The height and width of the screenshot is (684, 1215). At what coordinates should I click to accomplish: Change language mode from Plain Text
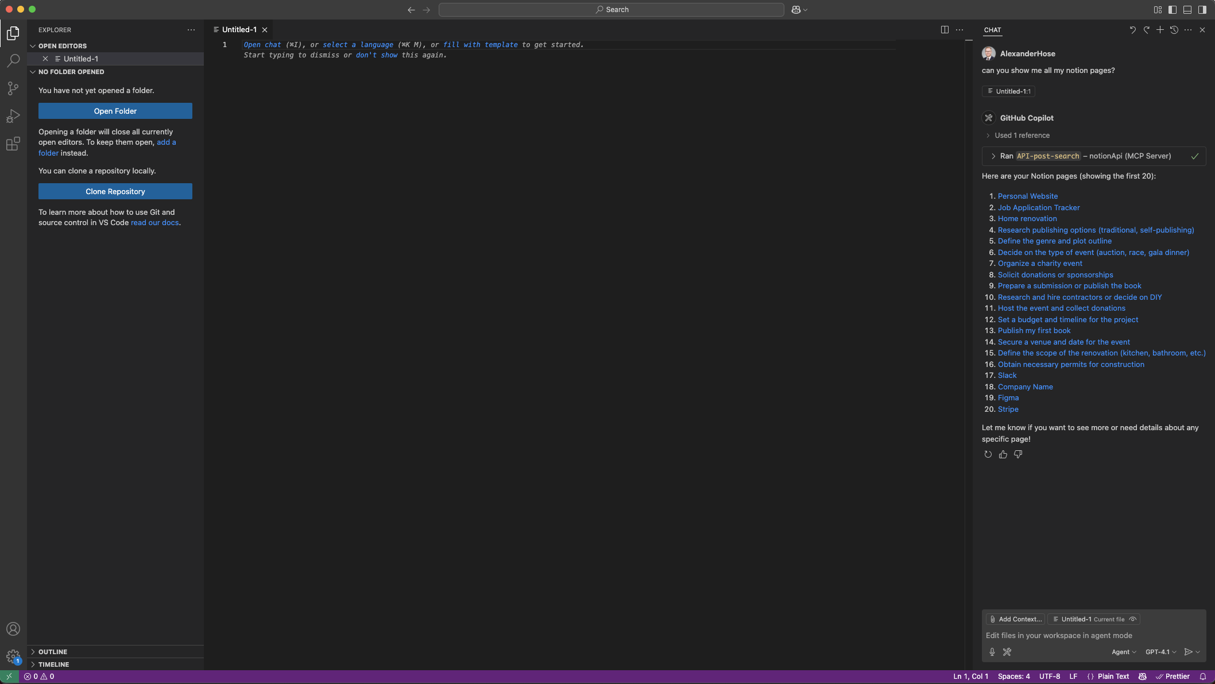pyautogui.click(x=1113, y=677)
